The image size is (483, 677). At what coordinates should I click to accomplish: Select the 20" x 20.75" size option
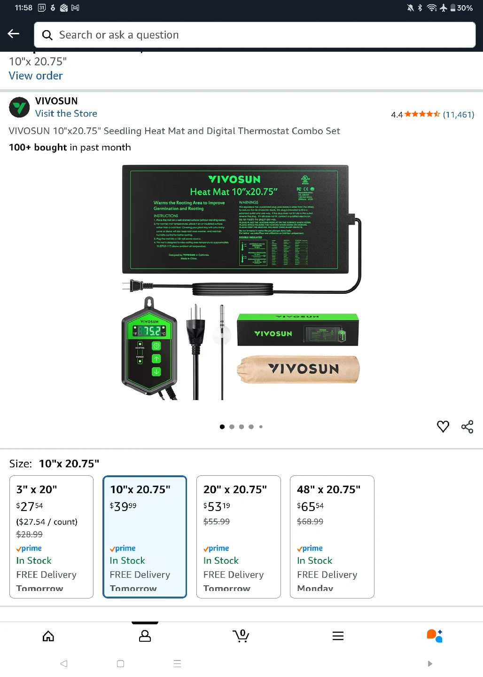coord(239,537)
